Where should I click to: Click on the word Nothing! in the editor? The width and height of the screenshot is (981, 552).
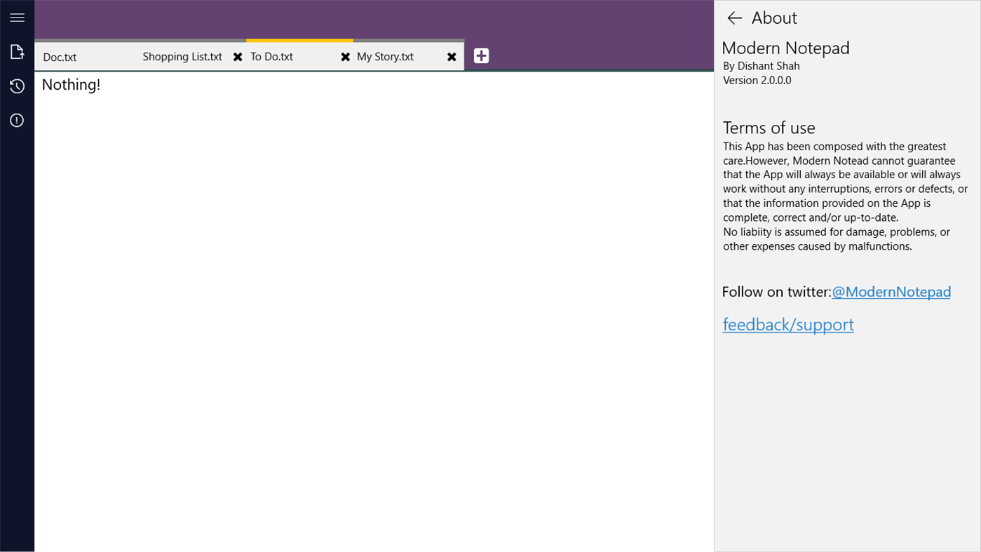click(71, 85)
